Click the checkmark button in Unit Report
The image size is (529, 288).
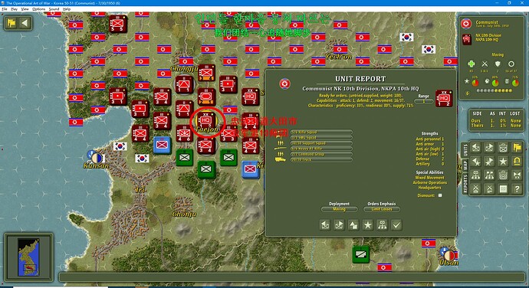tap(396, 225)
